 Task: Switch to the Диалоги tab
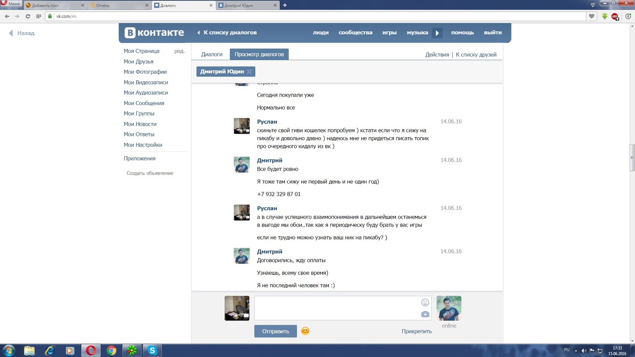(212, 54)
